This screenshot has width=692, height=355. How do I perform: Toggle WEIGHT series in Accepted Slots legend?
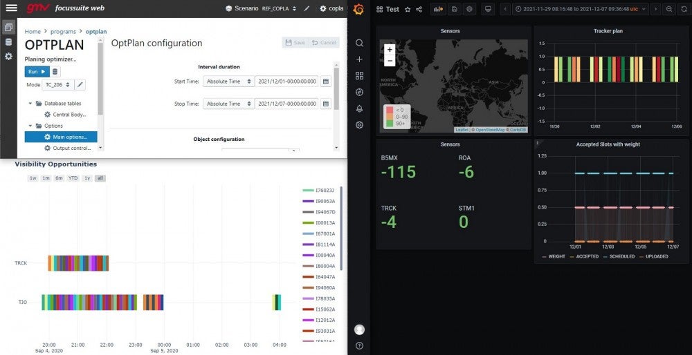pyautogui.click(x=554, y=256)
